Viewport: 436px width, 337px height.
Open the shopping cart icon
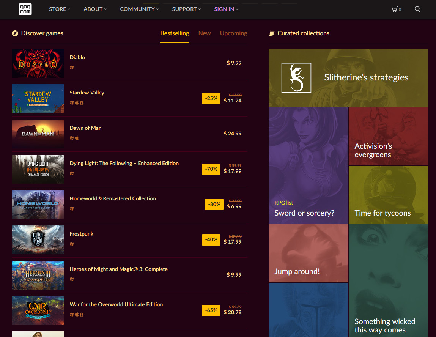click(x=395, y=9)
